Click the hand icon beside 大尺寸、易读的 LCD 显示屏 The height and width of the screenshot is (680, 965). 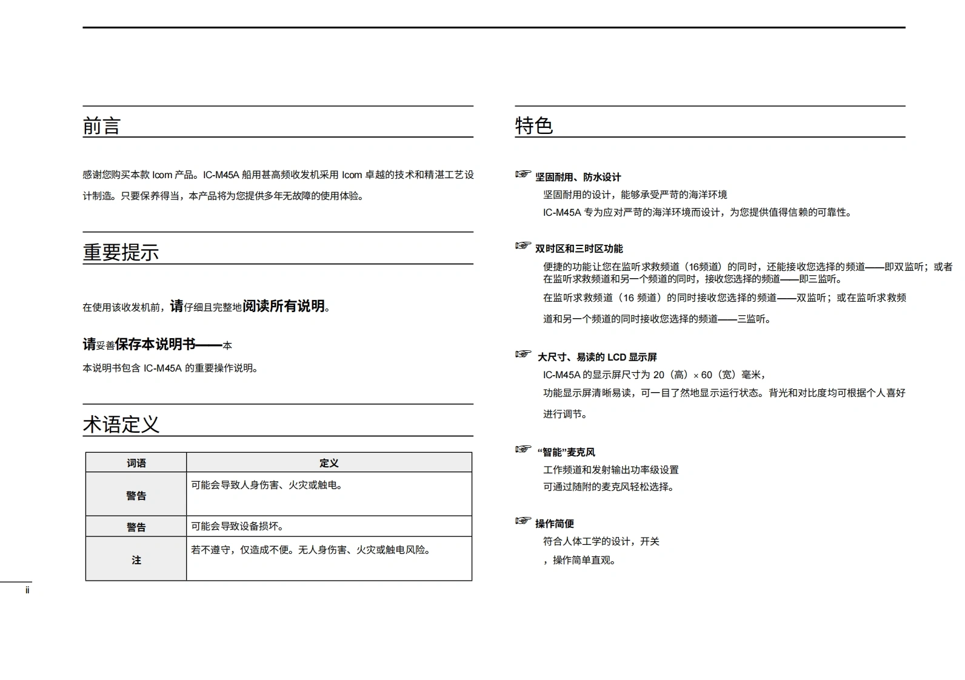click(x=523, y=354)
